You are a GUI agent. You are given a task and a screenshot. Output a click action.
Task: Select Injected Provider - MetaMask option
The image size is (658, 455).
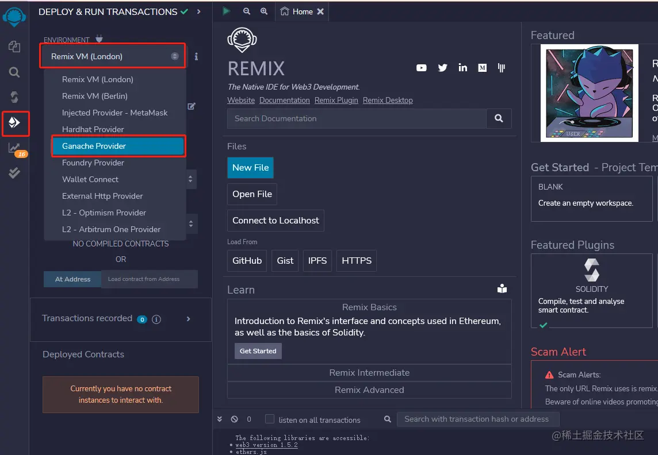pos(115,113)
